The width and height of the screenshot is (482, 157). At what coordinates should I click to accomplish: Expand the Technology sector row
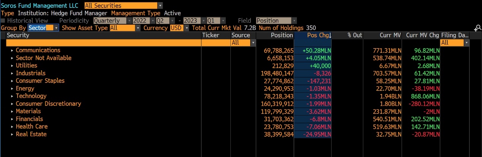[12, 96]
